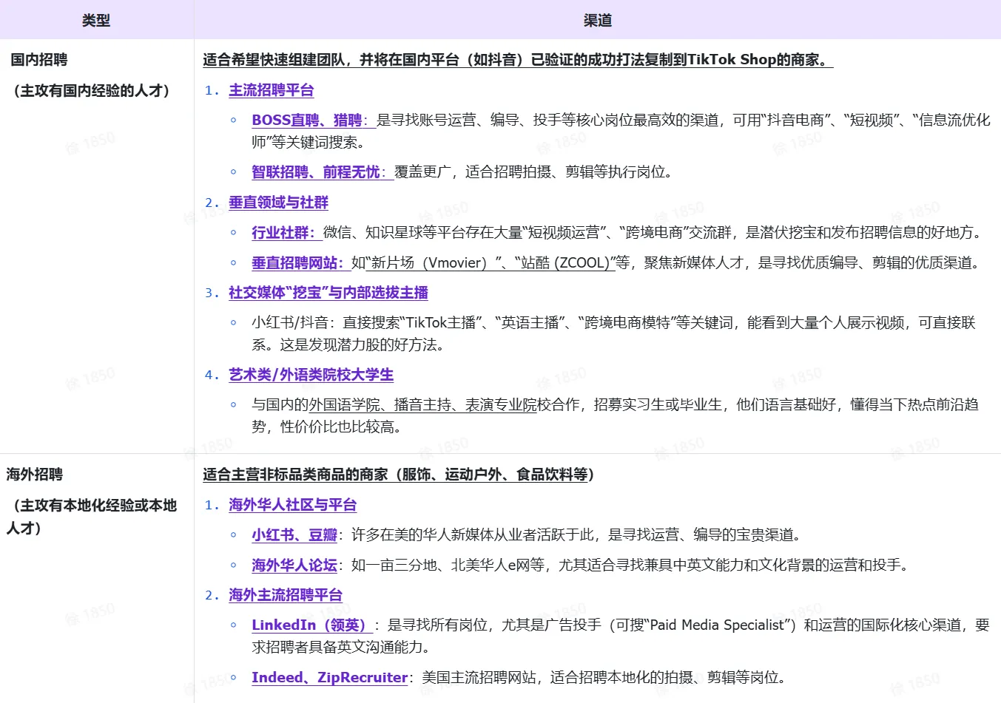Click the 站酷 (ZCOOL) underlined text
This screenshot has height=703, width=1001.
(566, 262)
